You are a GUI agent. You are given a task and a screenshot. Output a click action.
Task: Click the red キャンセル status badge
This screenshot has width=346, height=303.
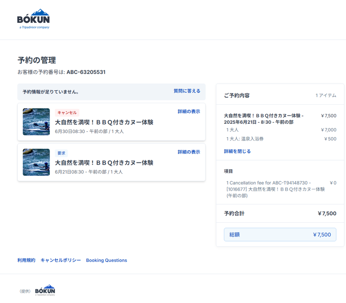67,113
